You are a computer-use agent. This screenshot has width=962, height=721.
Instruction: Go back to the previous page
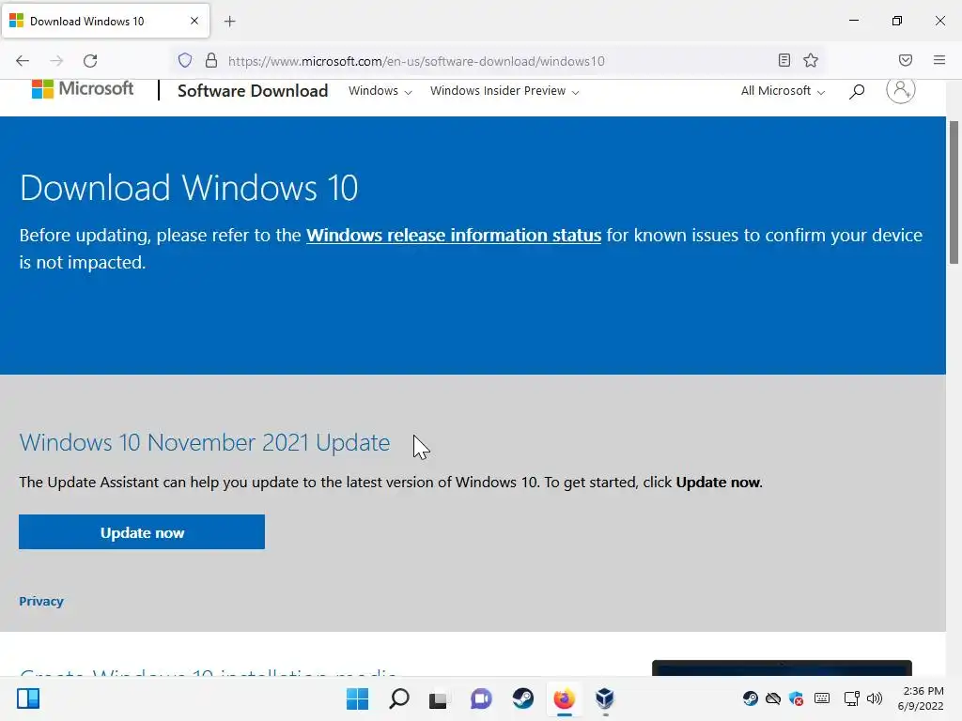click(23, 61)
